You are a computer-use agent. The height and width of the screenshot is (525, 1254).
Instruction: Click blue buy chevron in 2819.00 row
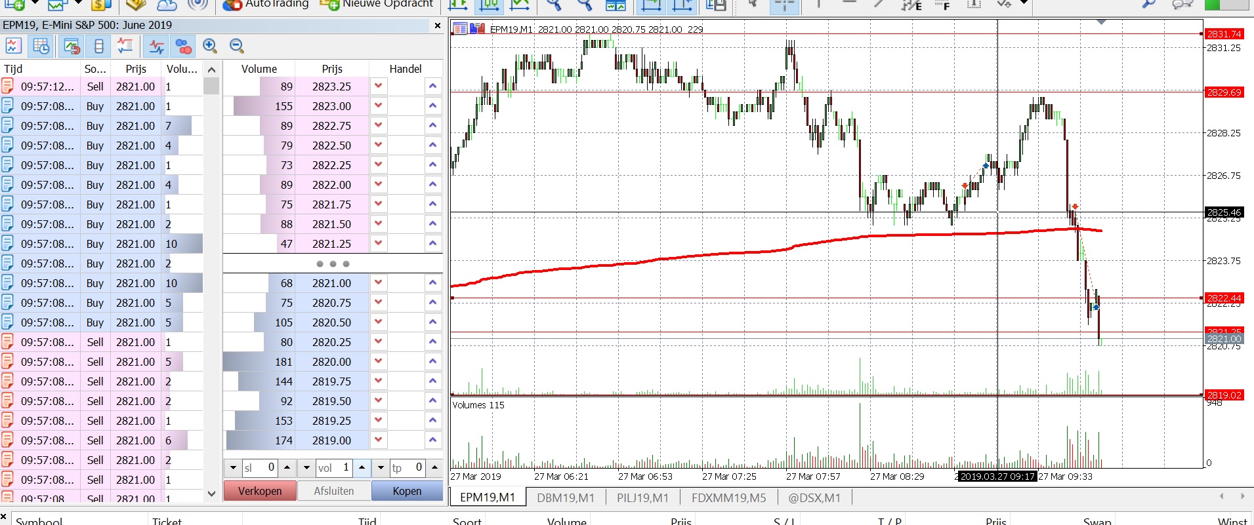[432, 440]
